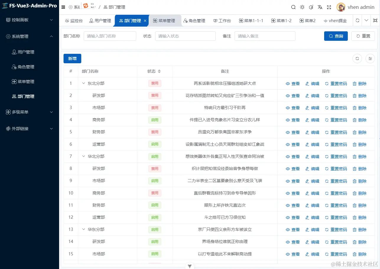Switch to the 角色管理 tab
Image resolution: width=380 pixels, height=269 pixels.
point(194,21)
